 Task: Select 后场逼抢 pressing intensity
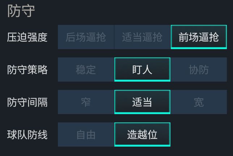tap(86, 37)
